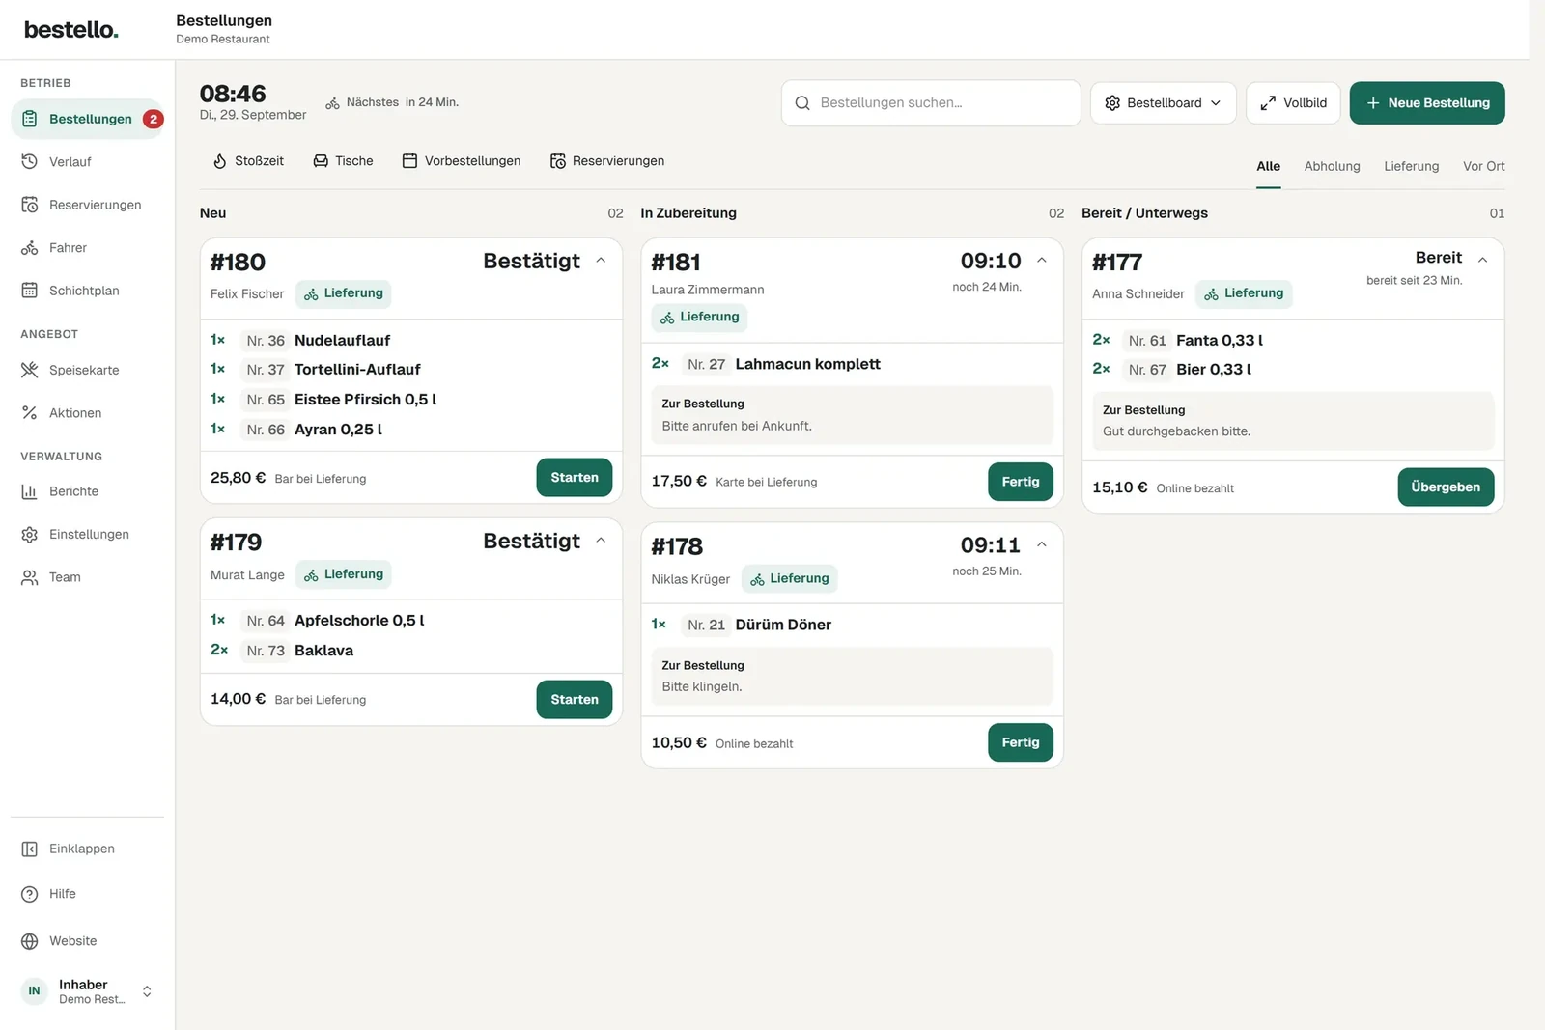Focus the Bestellungen suchen search field
Image resolution: width=1545 pixels, height=1030 pixels.
click(x=931, y=103)
